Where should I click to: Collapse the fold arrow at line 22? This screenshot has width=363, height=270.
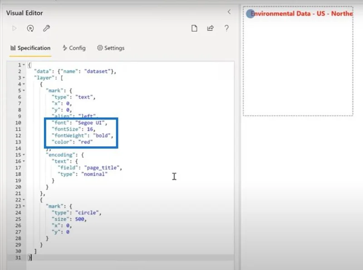click(24, 200)
